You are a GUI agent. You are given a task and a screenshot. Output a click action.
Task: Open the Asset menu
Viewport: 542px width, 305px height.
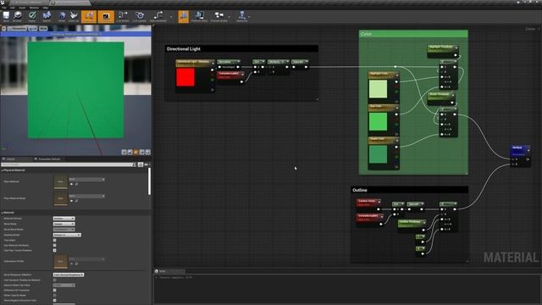[22, 8]
